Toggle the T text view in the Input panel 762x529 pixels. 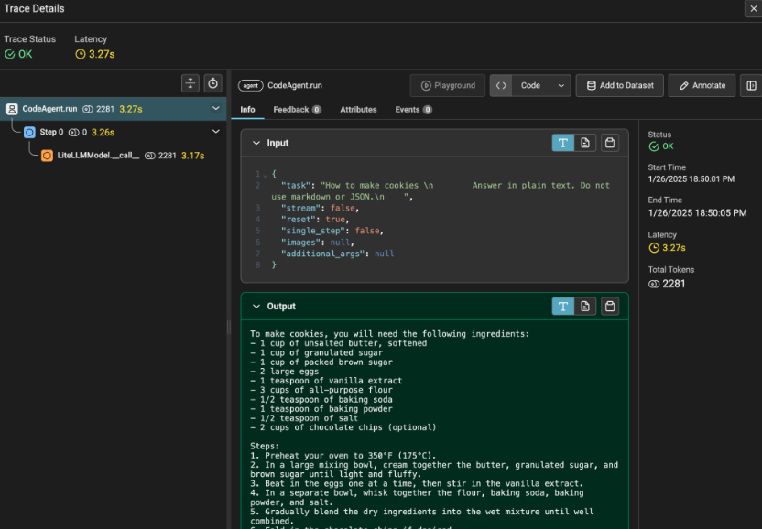tap(563, 143)
